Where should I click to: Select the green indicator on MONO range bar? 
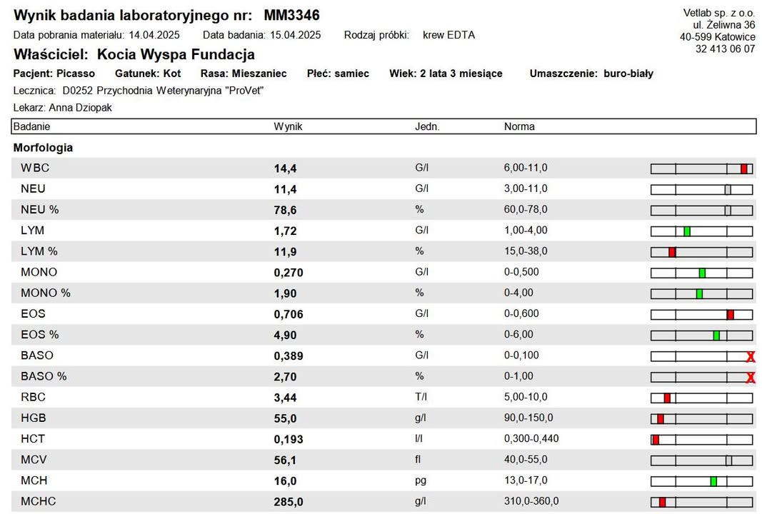pyautogui.click(x=702, y=273)
